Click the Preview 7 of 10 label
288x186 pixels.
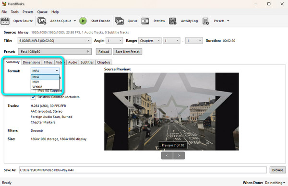tap(173, 145)
